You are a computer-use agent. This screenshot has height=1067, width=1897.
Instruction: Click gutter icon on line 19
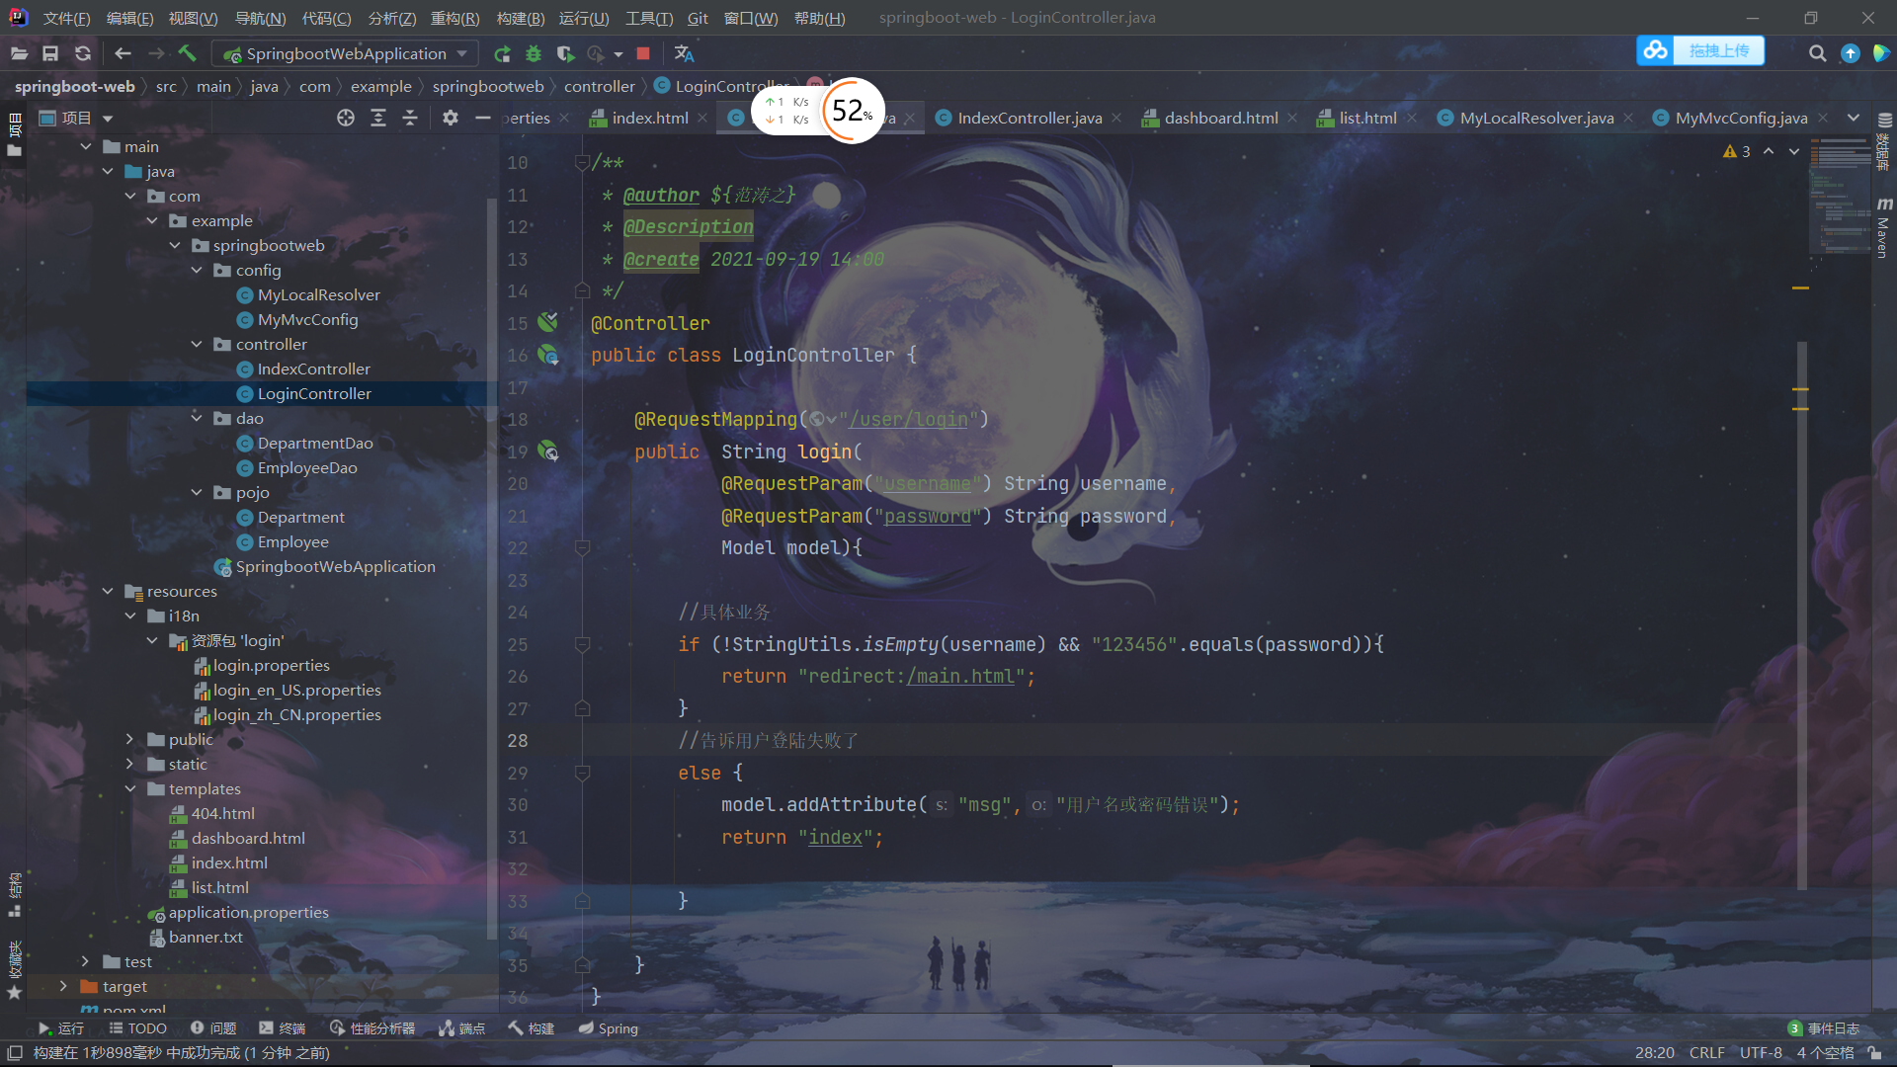pyautogui.click(x=548, y=451)
